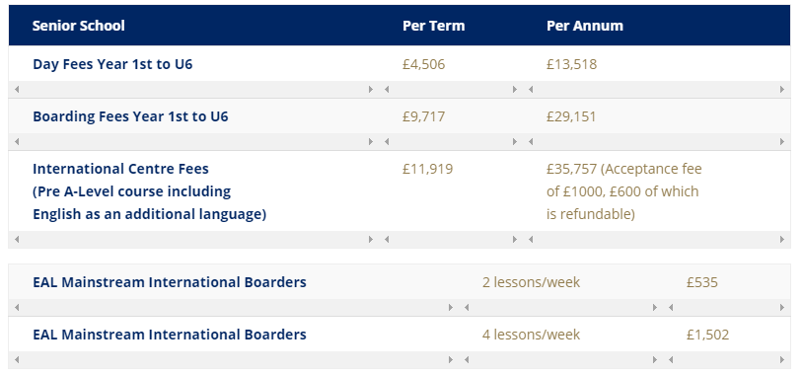This screenshot has height=375, width=802.
Task: Click Boarding Fees Year 1st to U6
Action: tap(130, 116)
